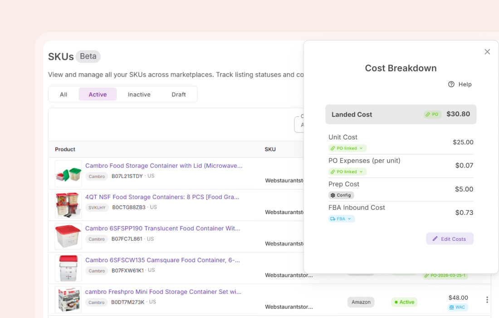The image size is (499, 318).
Task: Open 4QT NSF Food Storage Containers link
Action: click(x=162, y=197)
